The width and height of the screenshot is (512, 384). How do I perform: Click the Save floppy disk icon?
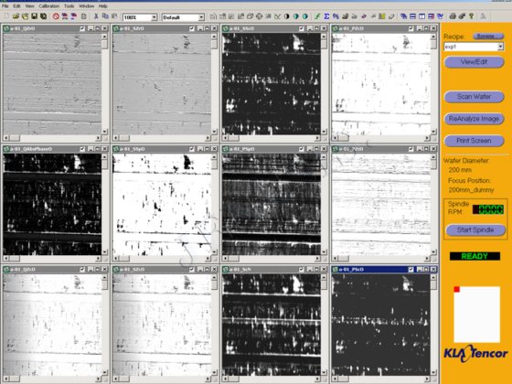(x=34, y=16)
